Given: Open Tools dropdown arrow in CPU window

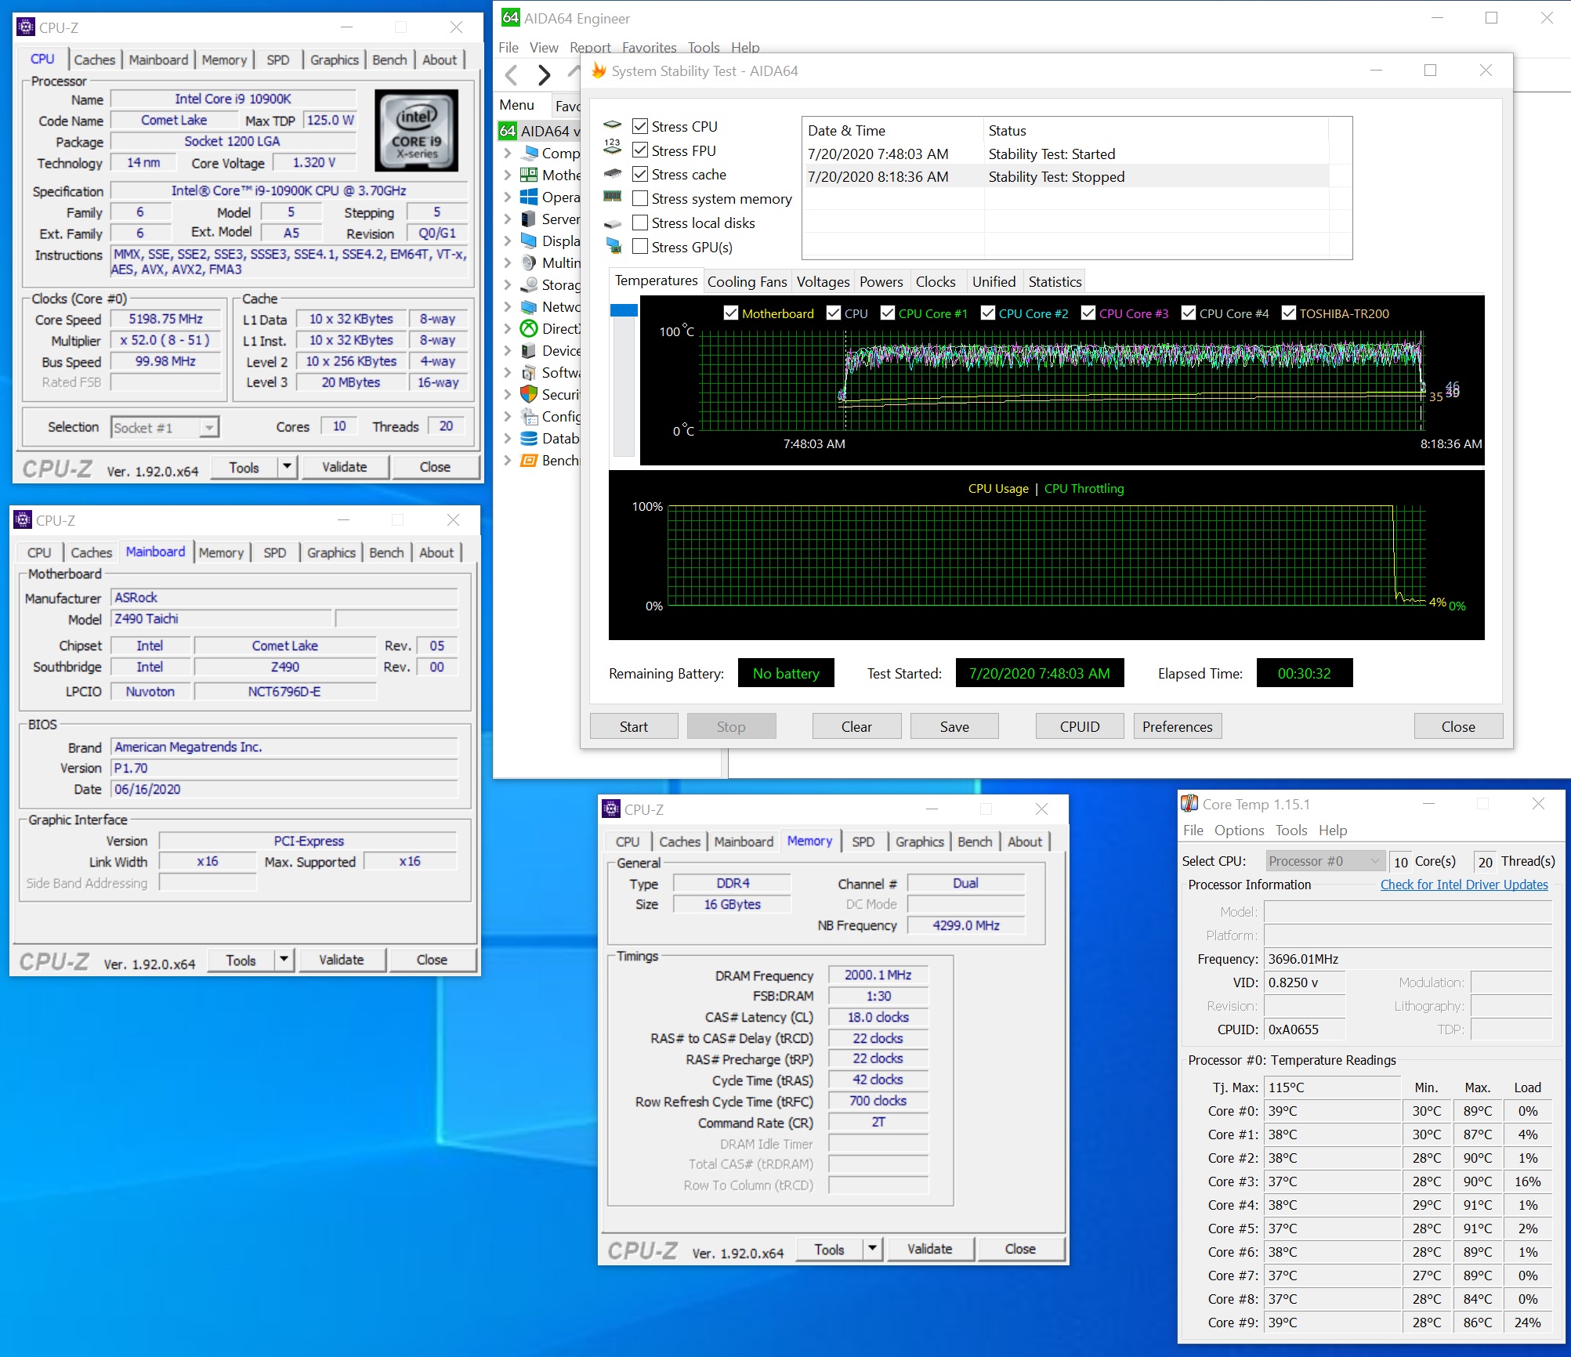Looking at the screenshot, I should pos(287,467).
